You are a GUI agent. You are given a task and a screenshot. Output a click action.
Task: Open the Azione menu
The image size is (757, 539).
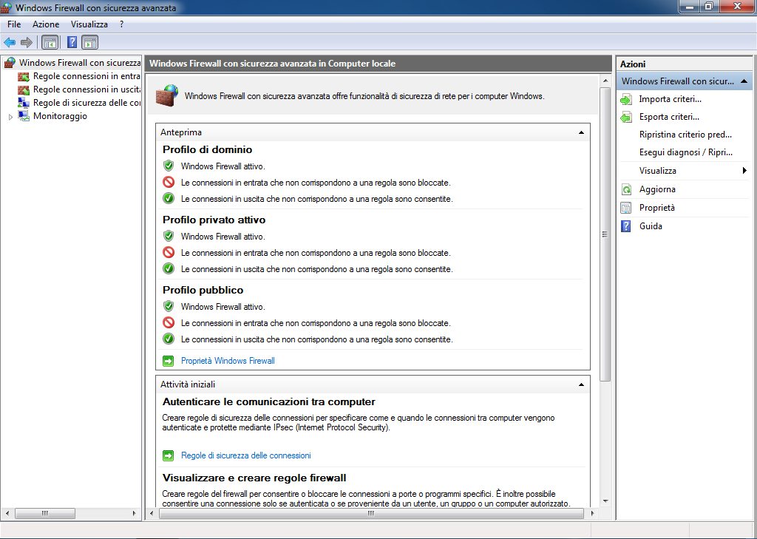click(46, 24)
